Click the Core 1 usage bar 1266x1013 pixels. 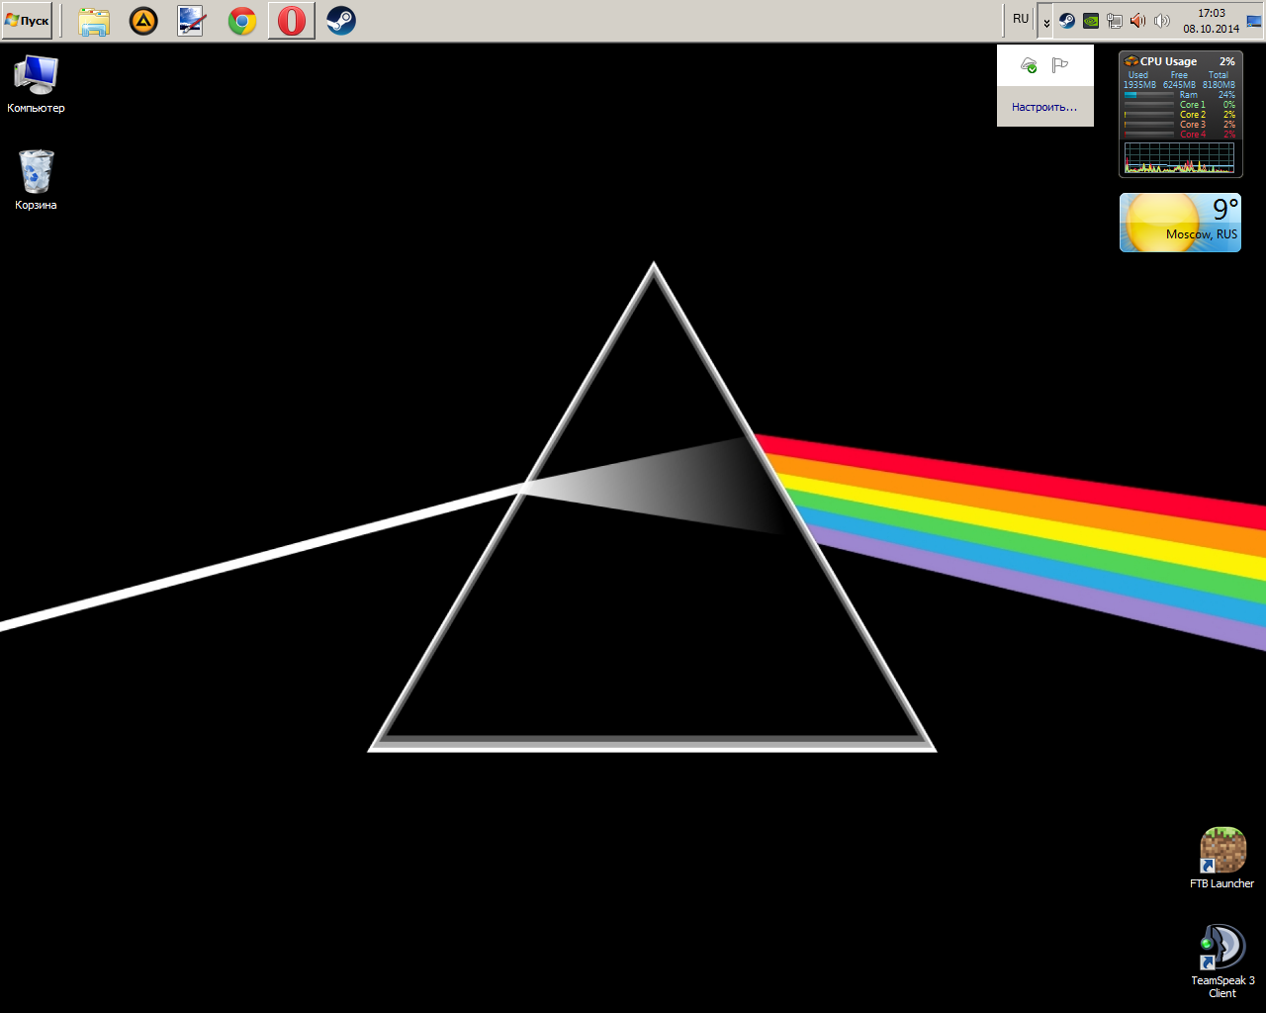click(x=1149, y=105)
